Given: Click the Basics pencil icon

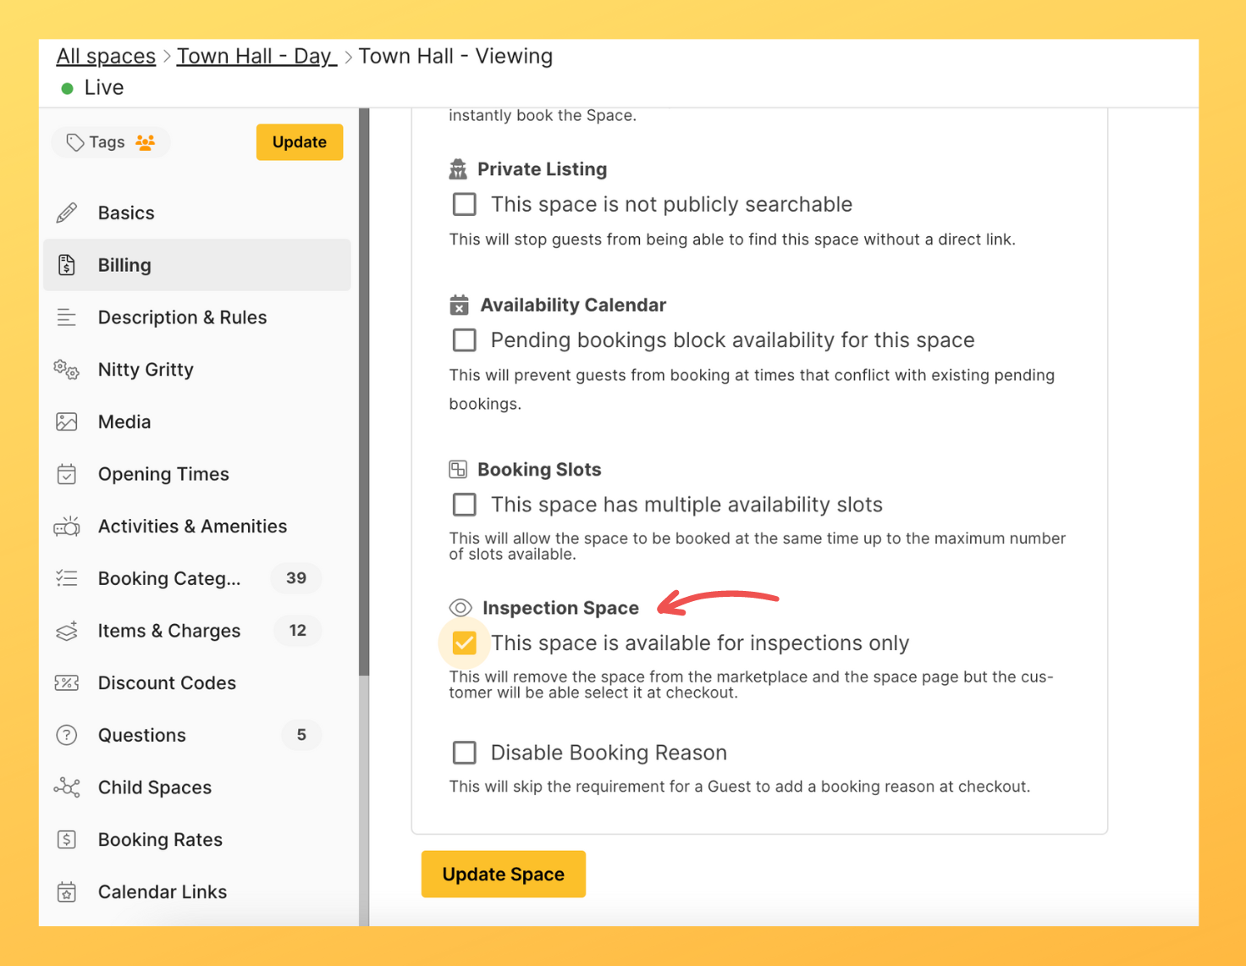Looking at the screenshot, I should 67,213.
